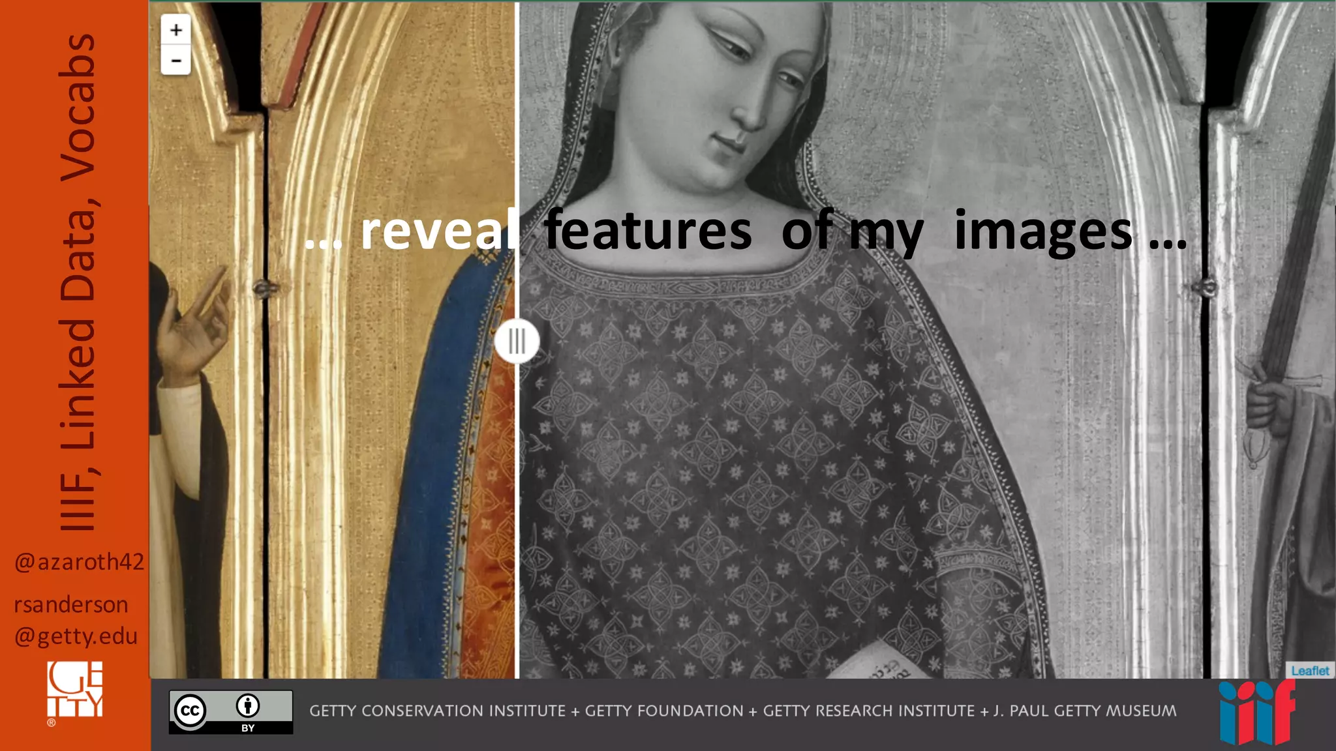The width and height of the screenshot is (1336, 751).
Task: Click the image comparison slider handle
Action: 517,341
